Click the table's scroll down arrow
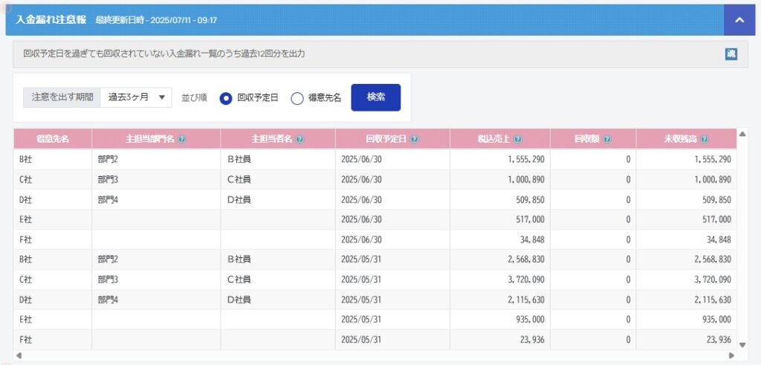Viewport: 761px width, 365px height. (742, 345)
